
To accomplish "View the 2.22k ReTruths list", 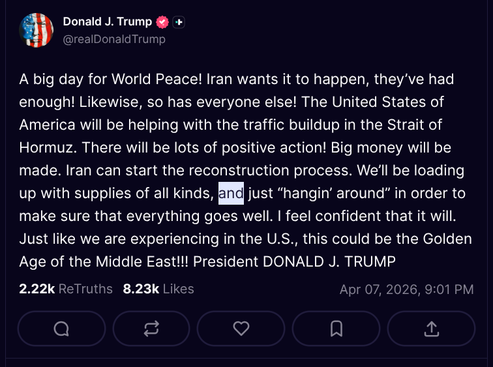I will point(66,288).
